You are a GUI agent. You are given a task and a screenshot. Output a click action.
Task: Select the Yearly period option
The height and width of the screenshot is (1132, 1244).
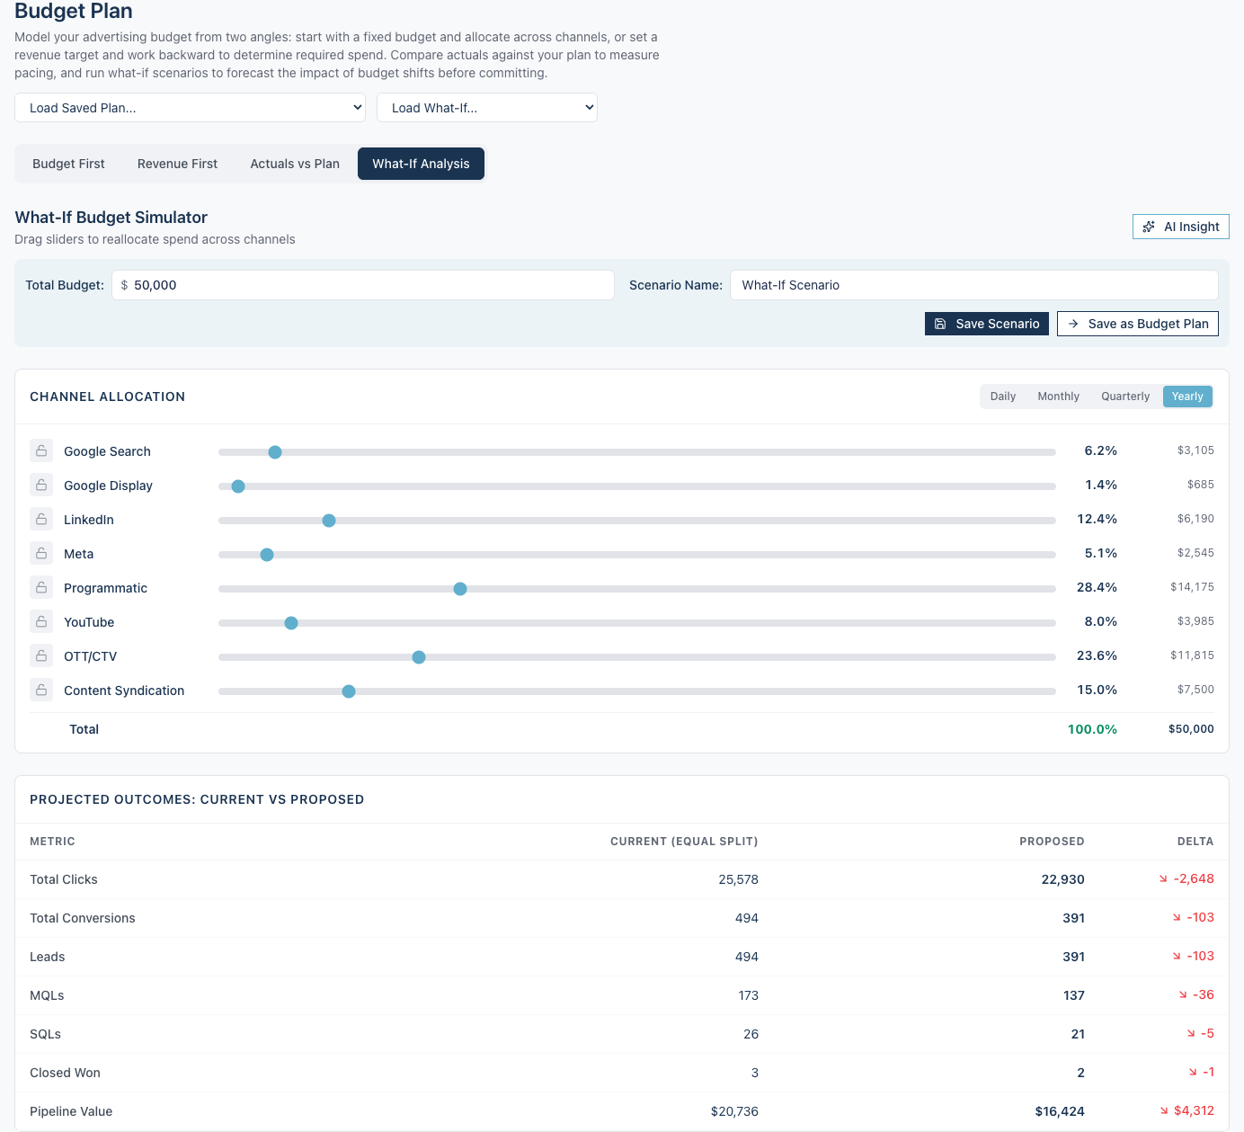pyautogui.click(x=1187, y=397)
